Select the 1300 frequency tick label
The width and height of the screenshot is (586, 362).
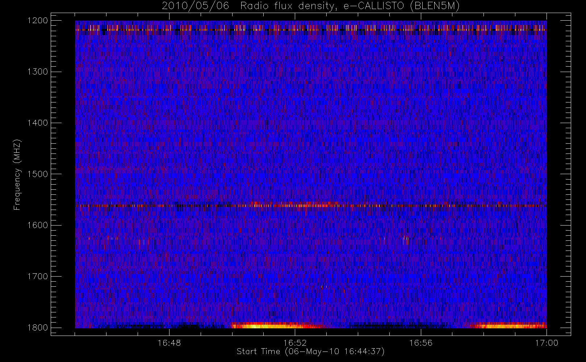click(38, 72)
